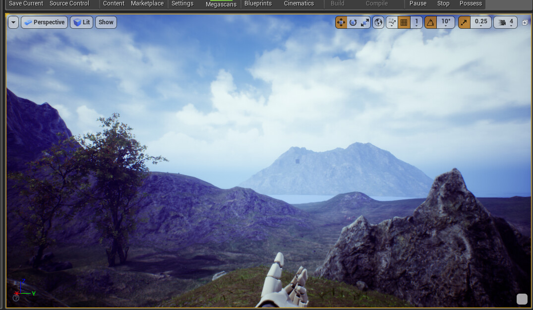This screenshot has width=533, height=310.
Task: Open Perspective view type menu
Action: [x=45, y=22]
